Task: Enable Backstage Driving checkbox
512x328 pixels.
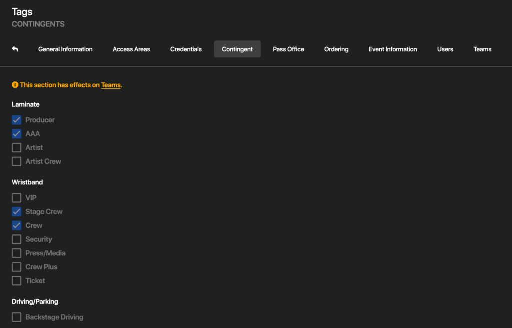Action: click(x=17, y=317)
